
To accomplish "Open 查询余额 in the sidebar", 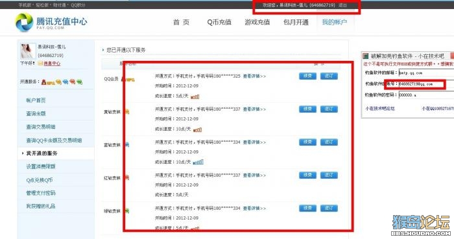I will click(36, 113).
